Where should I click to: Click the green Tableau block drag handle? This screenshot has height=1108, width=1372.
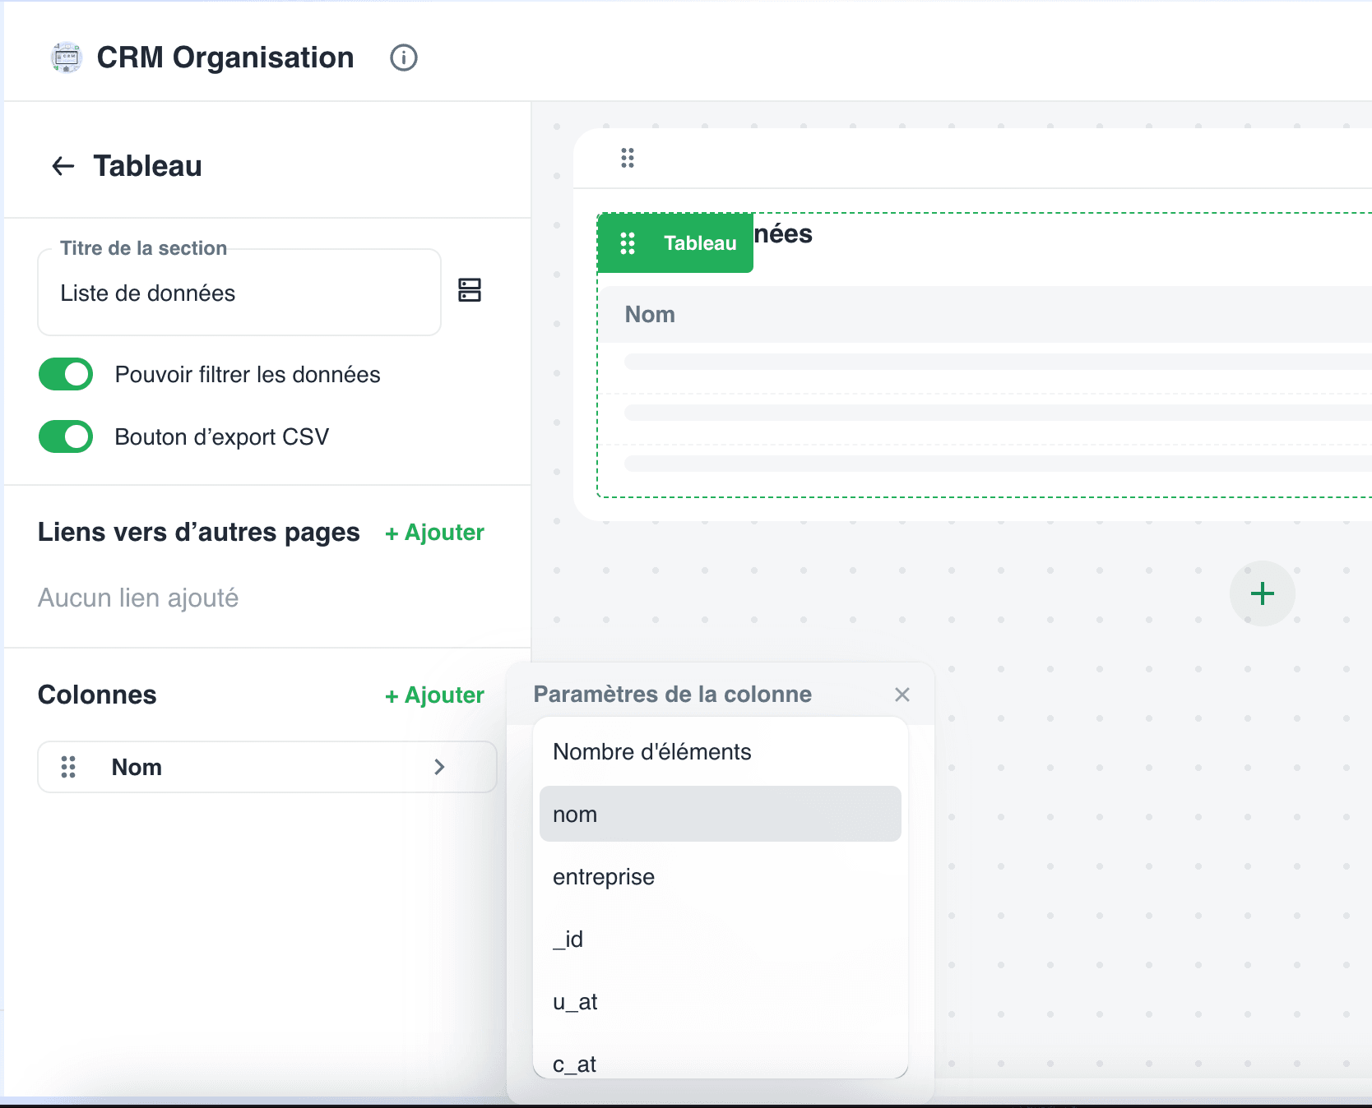[628, 243]
